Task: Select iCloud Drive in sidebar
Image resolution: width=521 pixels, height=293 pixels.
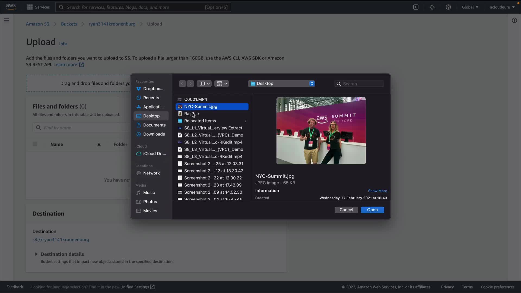Action: point(154,154)
